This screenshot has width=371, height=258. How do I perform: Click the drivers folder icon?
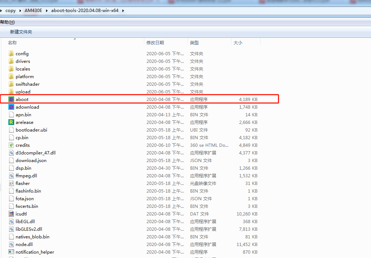coord(11,61)
